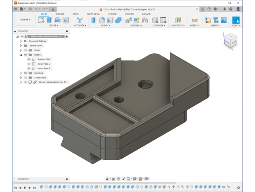
Task: Select the Extrude tool in Create group
Action: click(50, 20)
